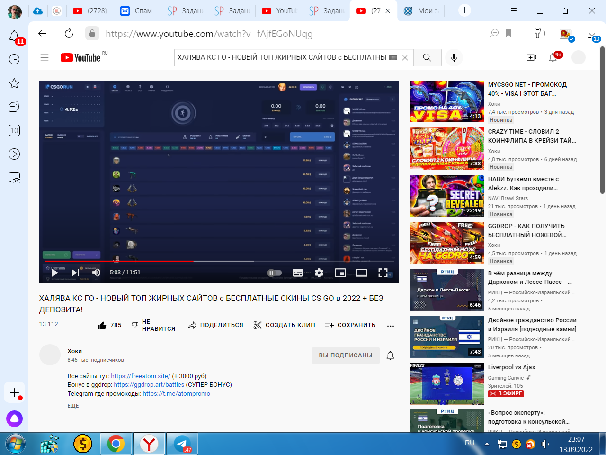Click СОЗДАТЬ КЛИП to make a clip
Image resolution: width=606 pixels, height=455 pixels.
pyautogui.click(x=284, y=325)
